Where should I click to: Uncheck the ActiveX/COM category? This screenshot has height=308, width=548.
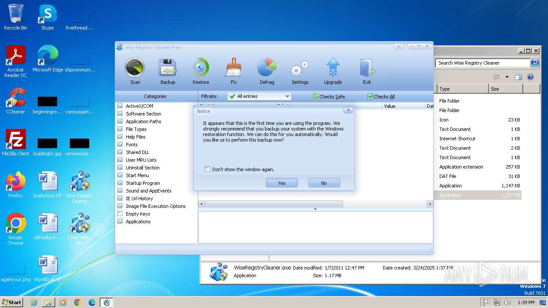click(x=120, y=106)
